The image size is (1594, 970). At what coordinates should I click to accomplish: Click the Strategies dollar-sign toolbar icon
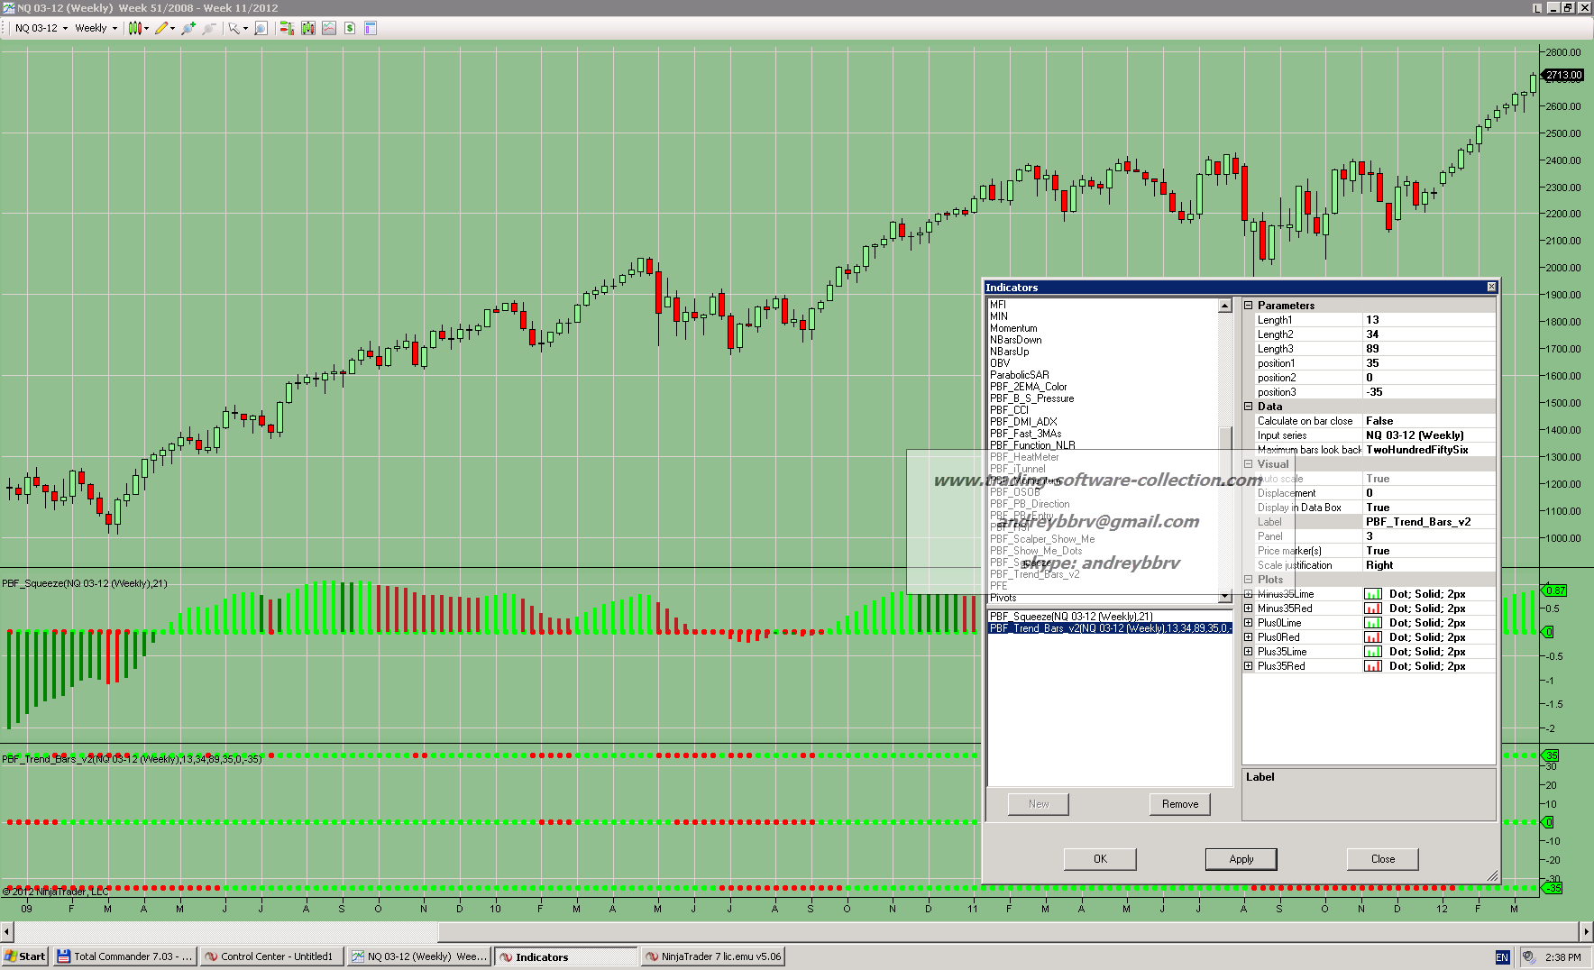tap(350, 28)
